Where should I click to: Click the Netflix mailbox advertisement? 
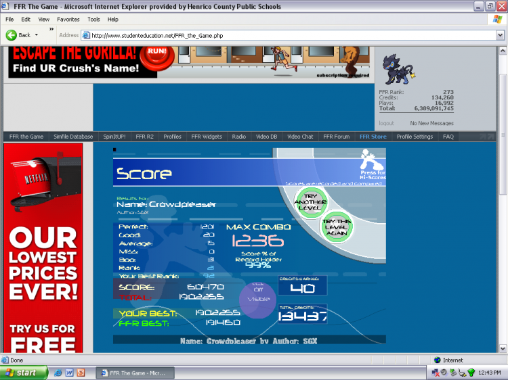[x=43, y=247]
